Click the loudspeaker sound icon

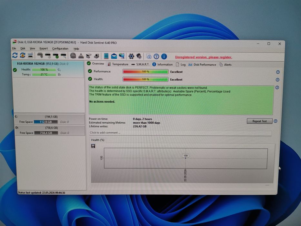coord(139,56)
